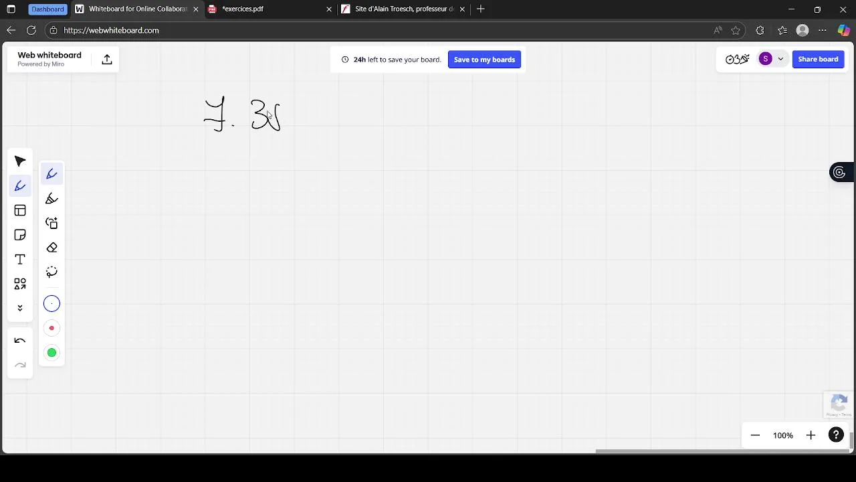This screenshot has height=482, width=856.
Task: Select the sticky note tool
Action: 20,235
